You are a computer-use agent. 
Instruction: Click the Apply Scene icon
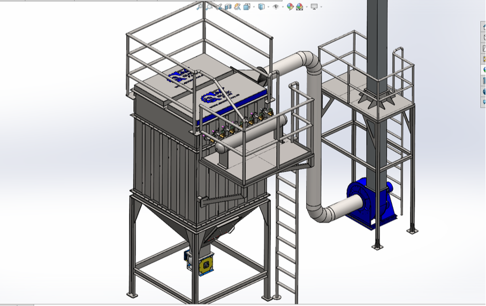(300, 7)
